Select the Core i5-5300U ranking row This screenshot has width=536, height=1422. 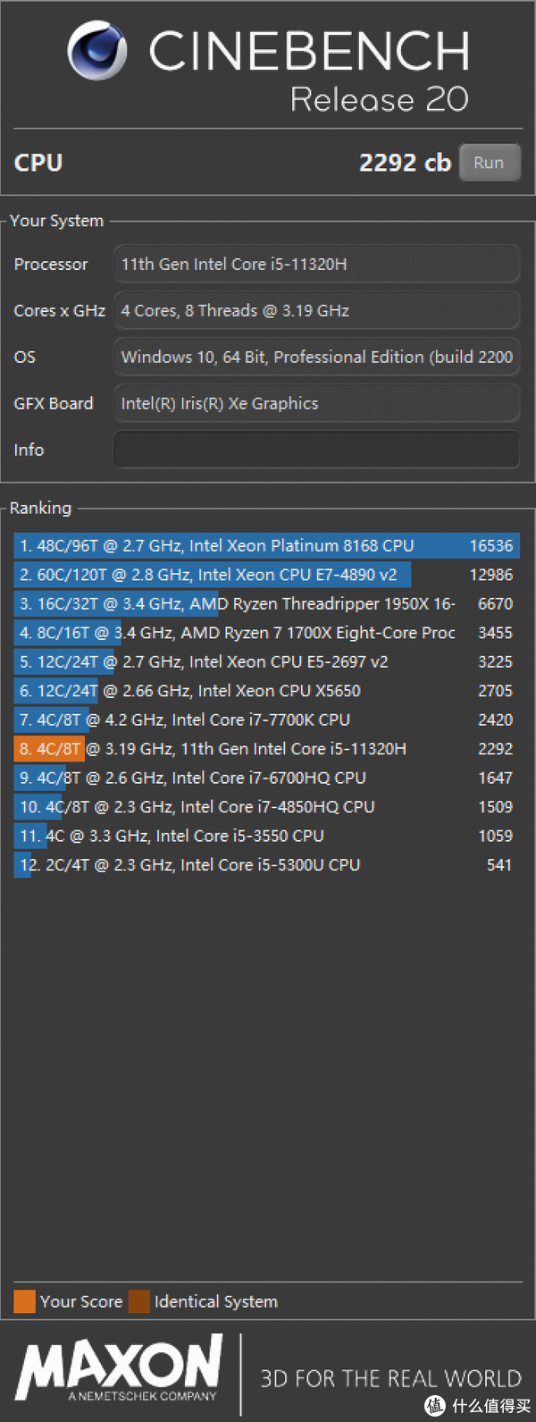pos(266,865)
